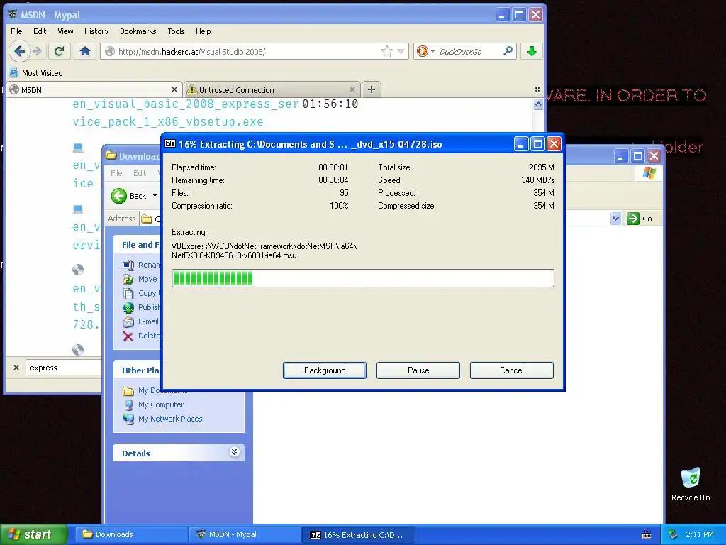Image resolution: width=726 pixels, height=545 pixels.
Task: Open the DuckDuckGo search engine selector
Action: tap(425, 51)
